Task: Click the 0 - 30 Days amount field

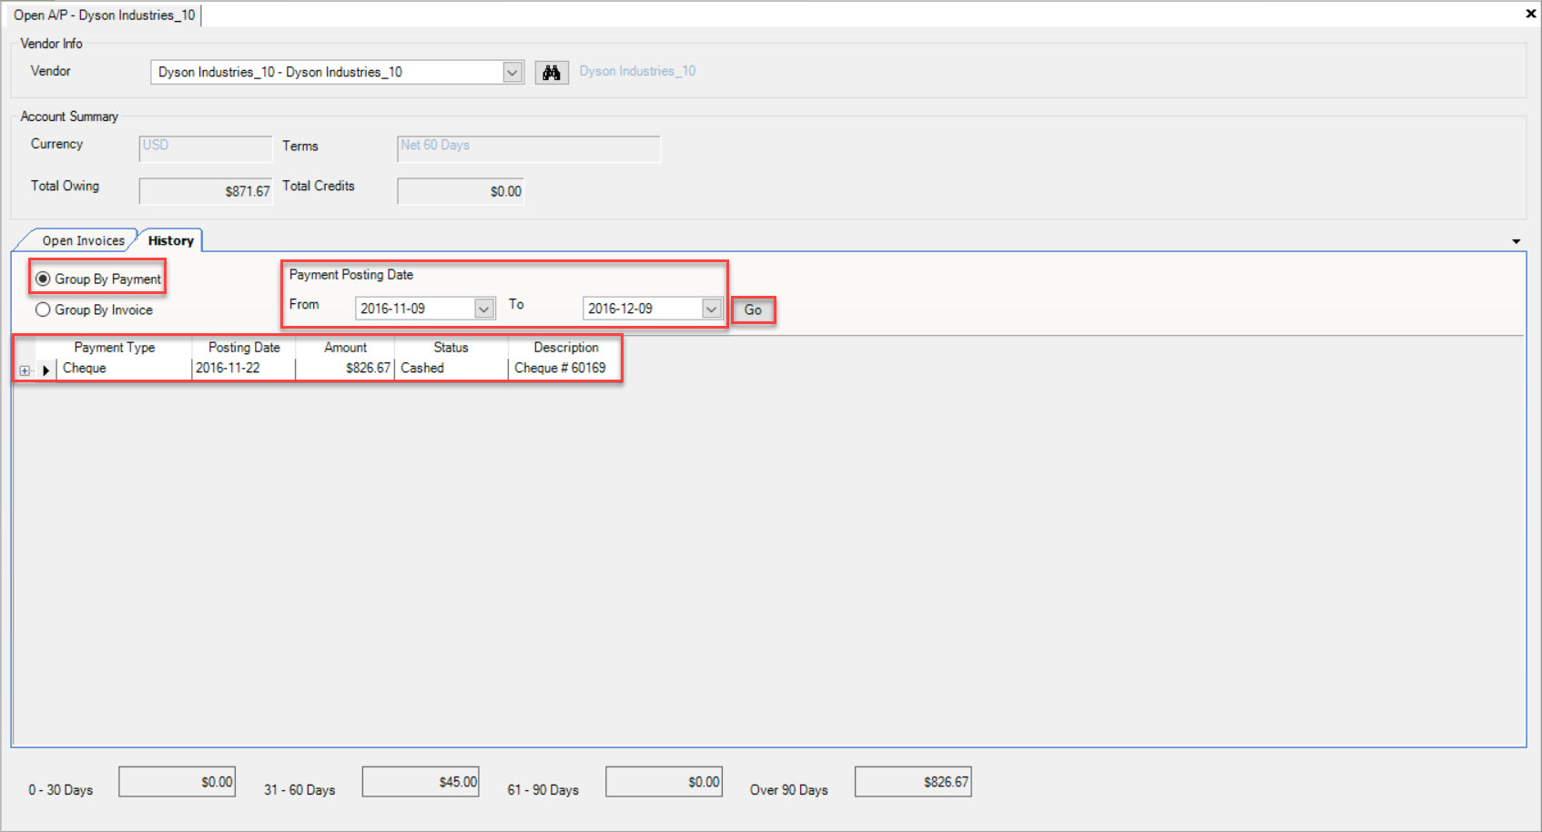Action: tap(178, 782)
